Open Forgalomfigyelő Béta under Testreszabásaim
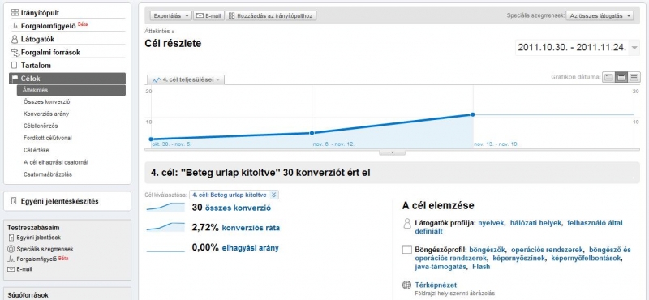 click(42, 259)
